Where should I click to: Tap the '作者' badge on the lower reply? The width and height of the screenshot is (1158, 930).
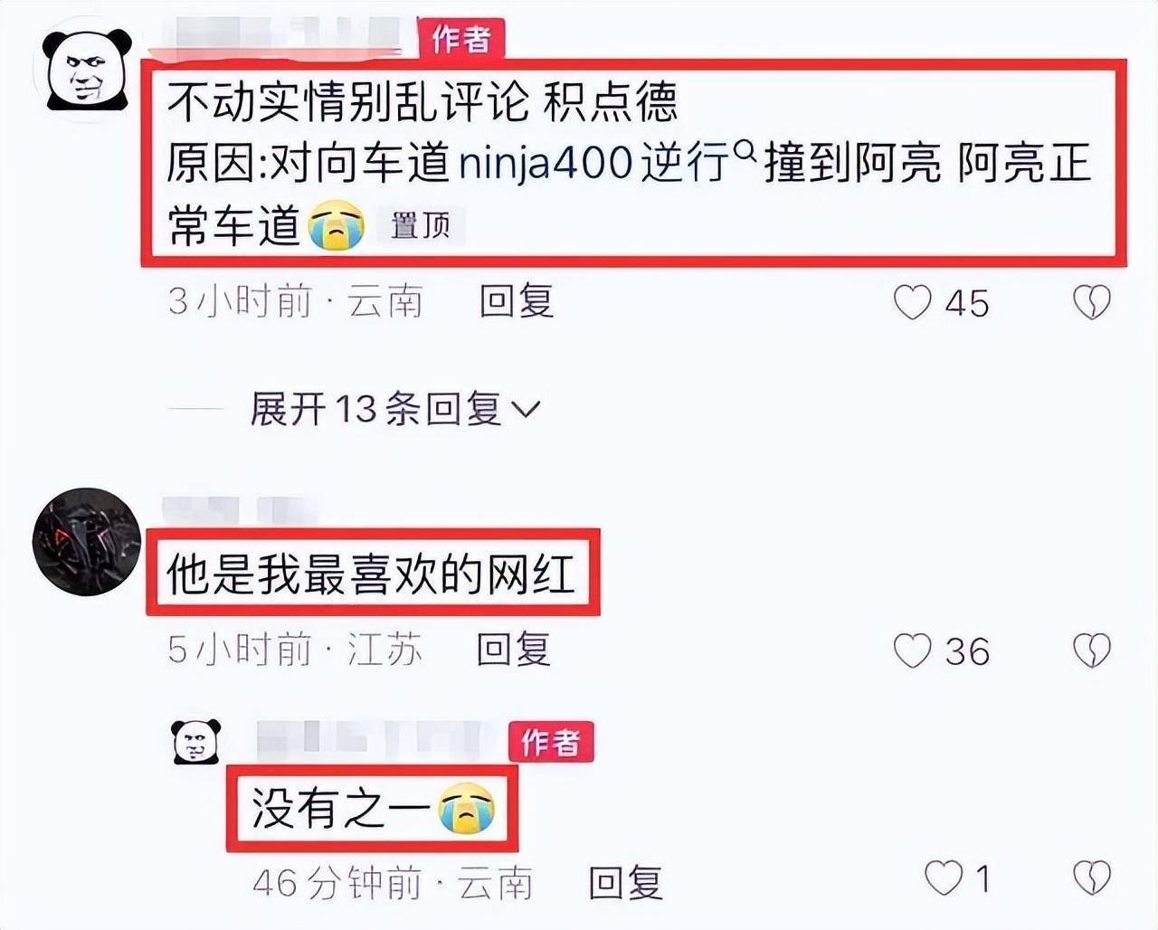pos(550,742)
